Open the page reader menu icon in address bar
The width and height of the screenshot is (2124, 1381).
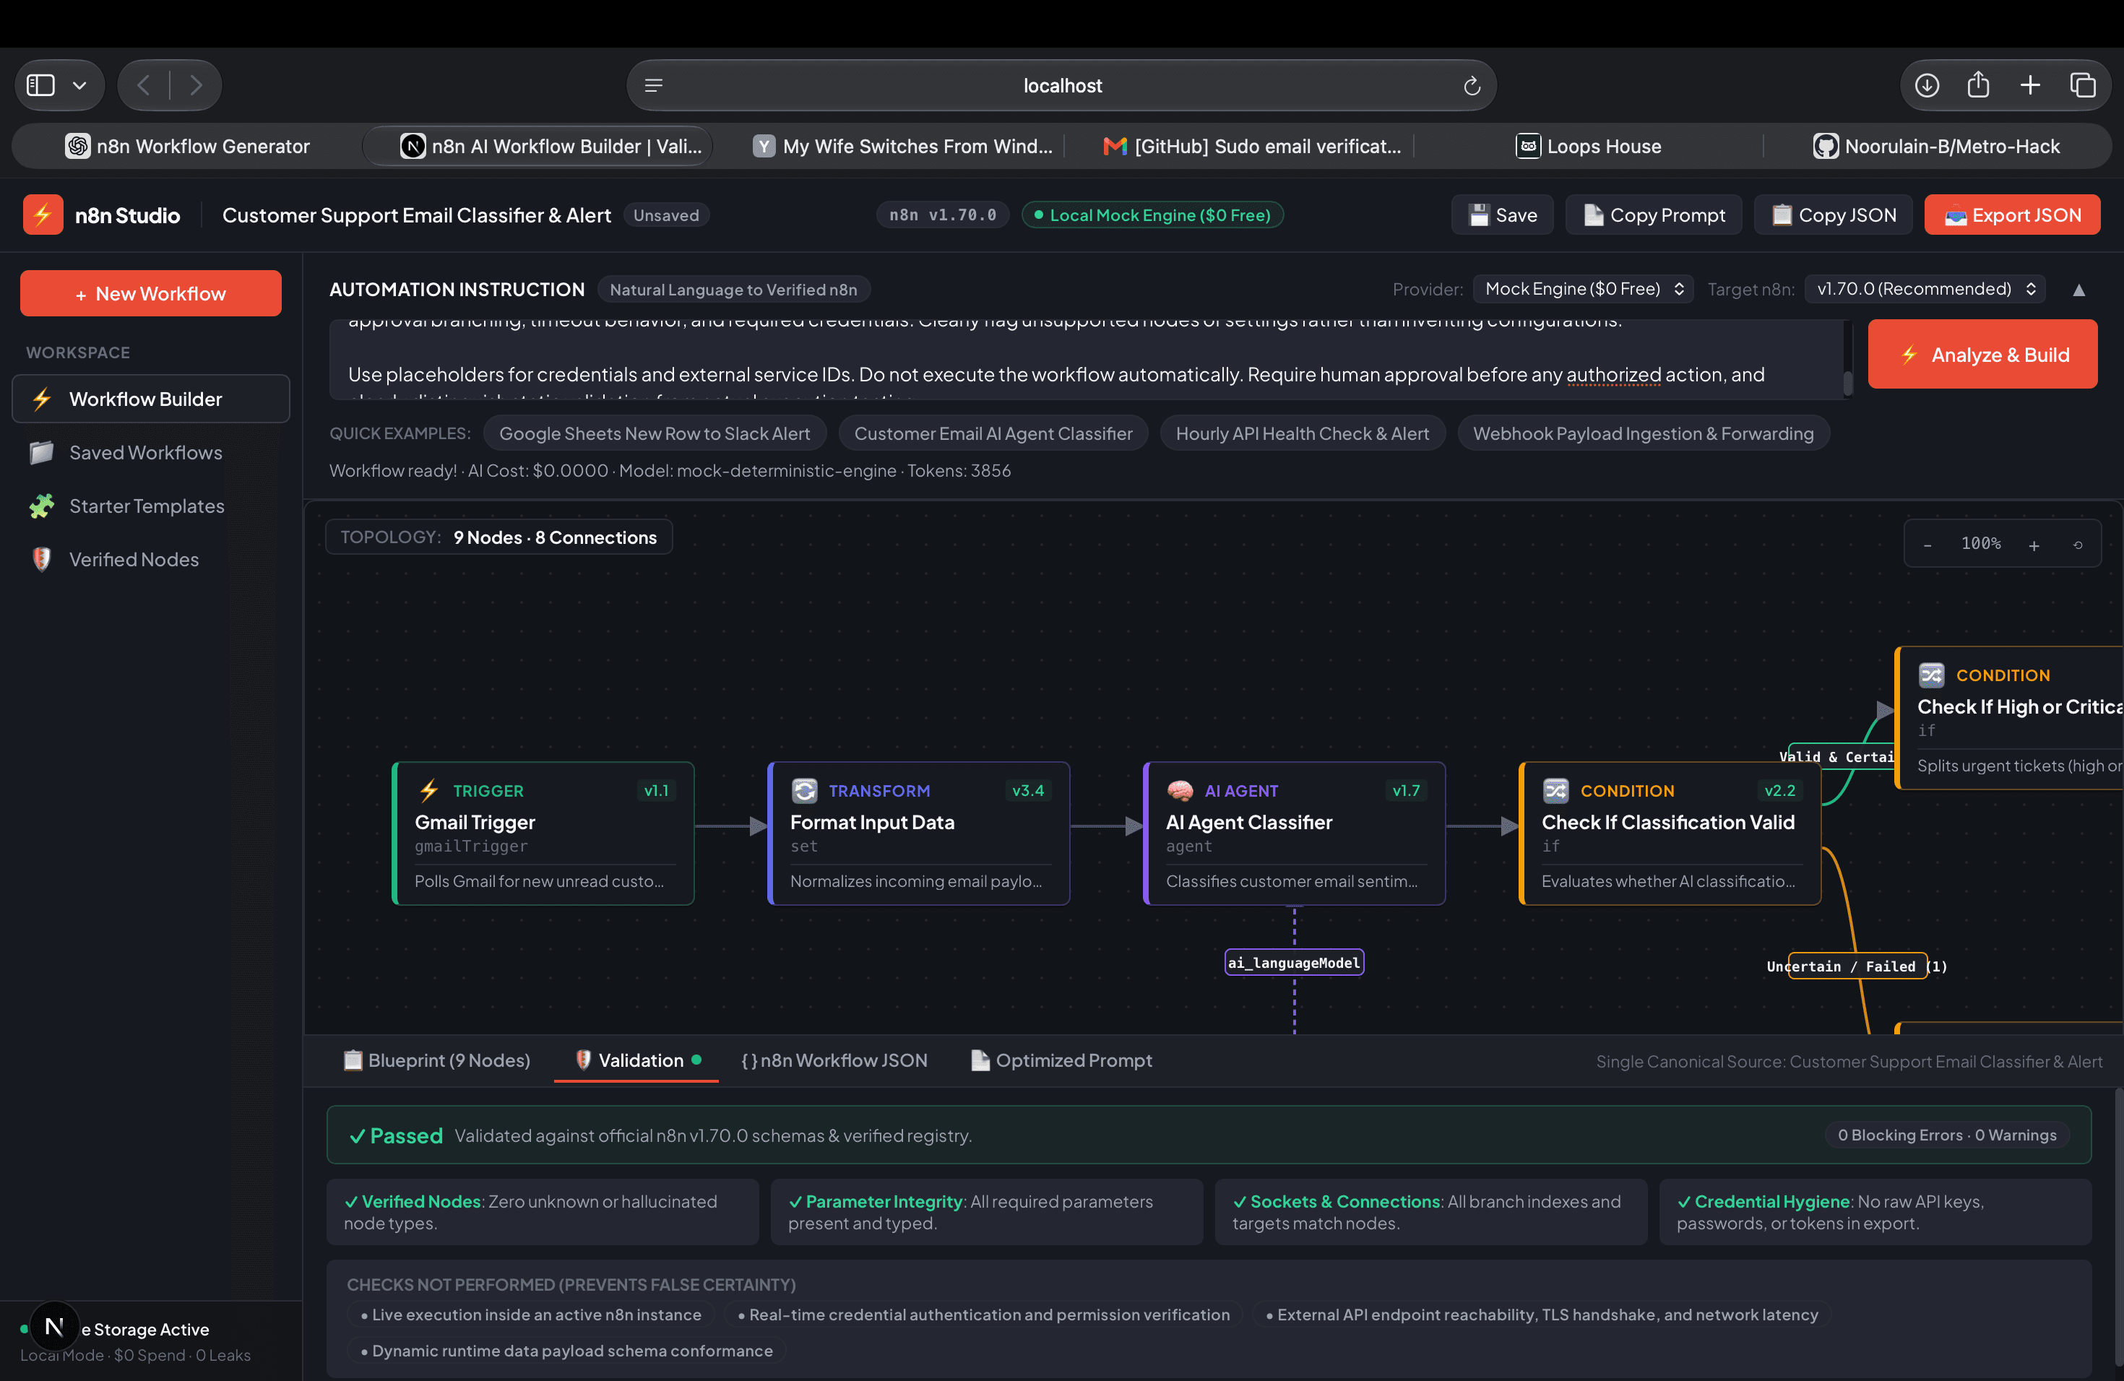click(x=653, y=86)
